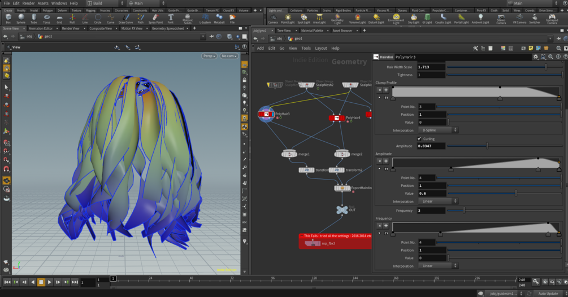The image size is (568, 297).
Task: Open the Windows menu
Action: point(59,3)
